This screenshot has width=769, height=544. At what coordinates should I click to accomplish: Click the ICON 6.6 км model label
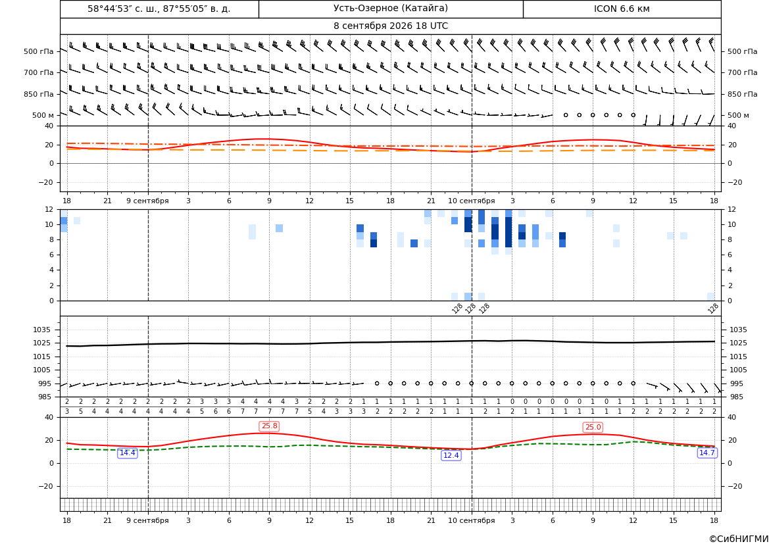pyautogui.click(x=622, y=9)
